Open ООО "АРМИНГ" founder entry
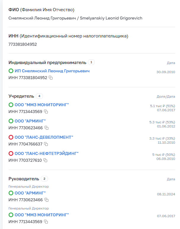180x229 pixels. pyautogui.click(x=30, y=121)
